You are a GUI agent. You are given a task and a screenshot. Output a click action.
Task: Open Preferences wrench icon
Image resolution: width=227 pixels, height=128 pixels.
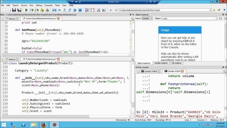point(99,10)
